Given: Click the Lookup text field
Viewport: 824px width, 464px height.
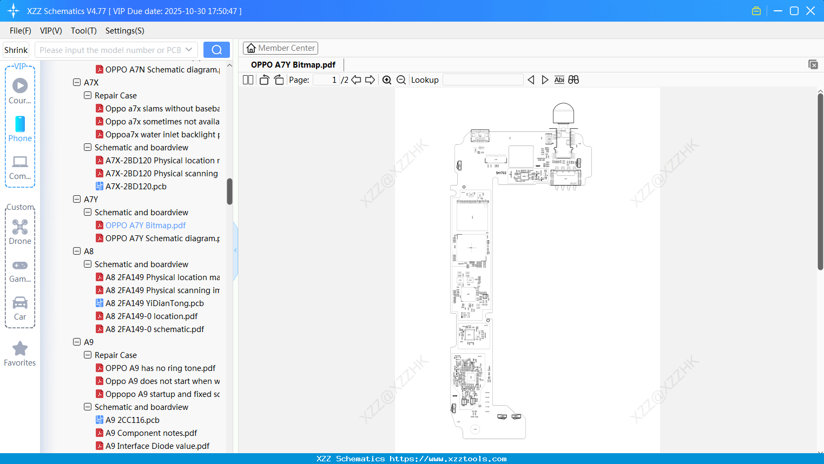Looking at the screenshot, I should 483,80.
